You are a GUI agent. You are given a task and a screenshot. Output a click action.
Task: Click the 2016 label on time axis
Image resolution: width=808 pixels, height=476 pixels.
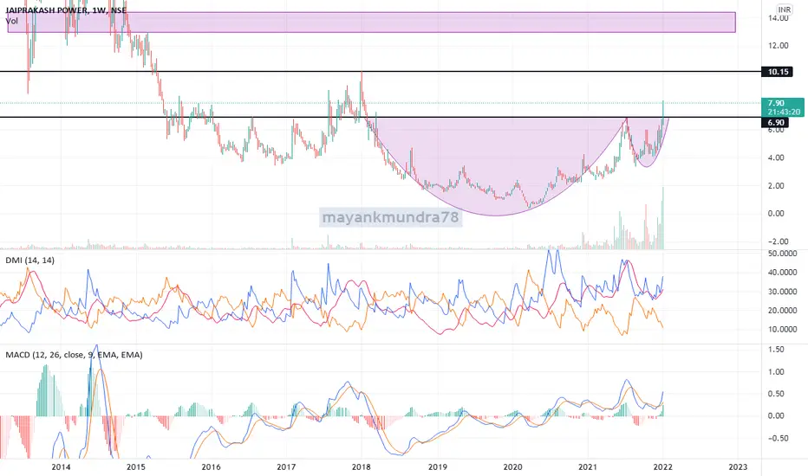point(211,466)
